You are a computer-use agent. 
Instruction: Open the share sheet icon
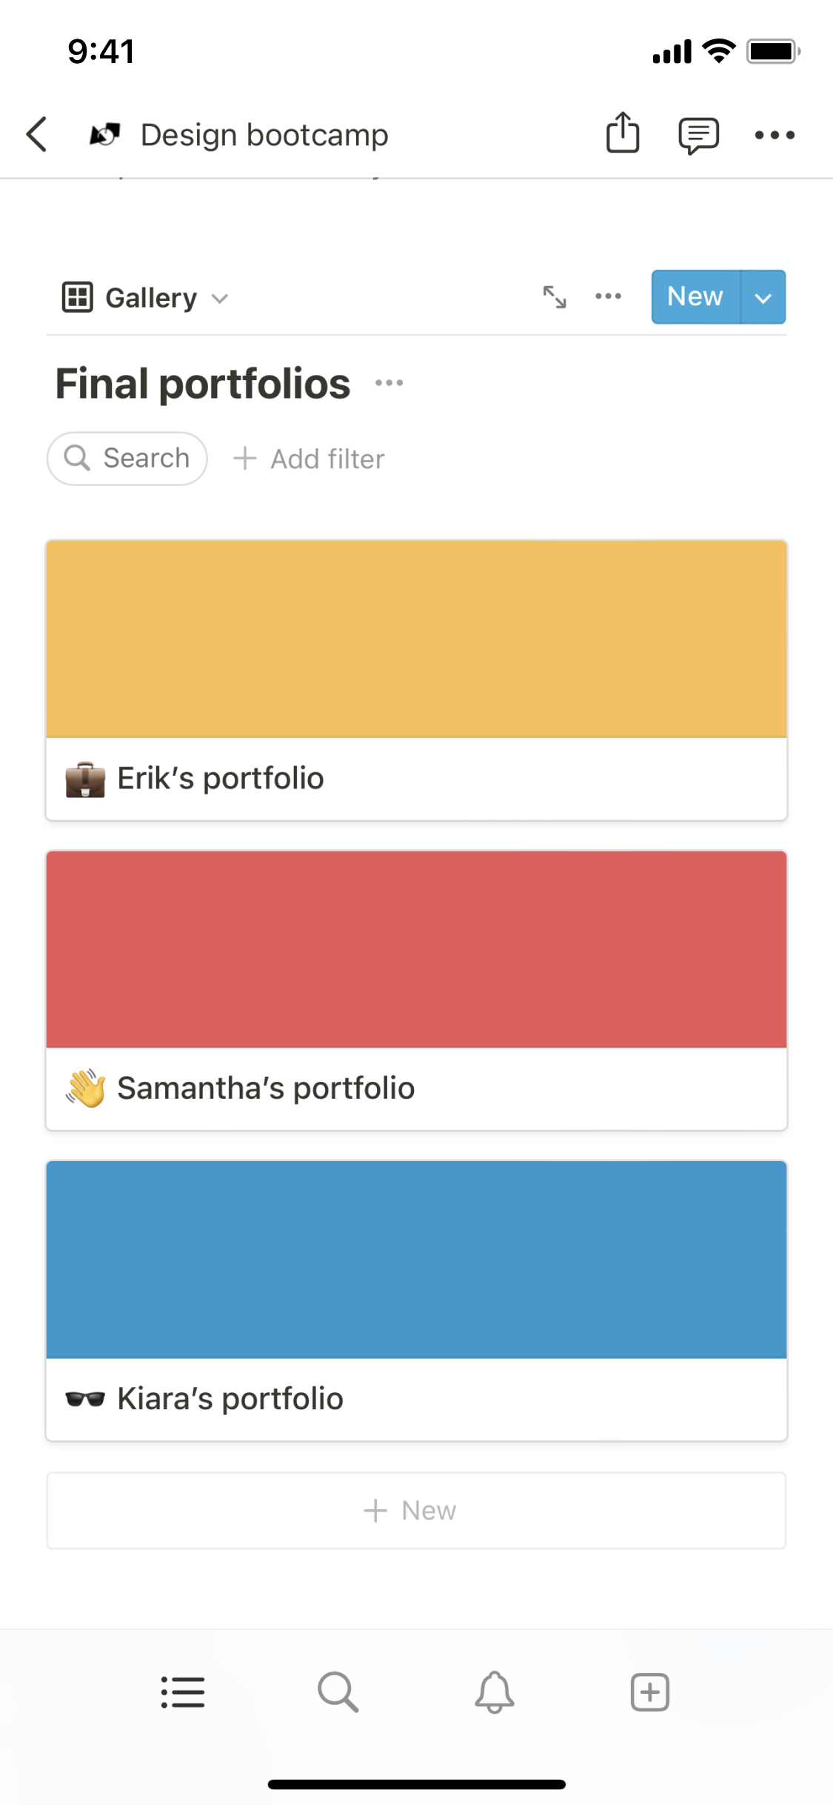[623, 133]
